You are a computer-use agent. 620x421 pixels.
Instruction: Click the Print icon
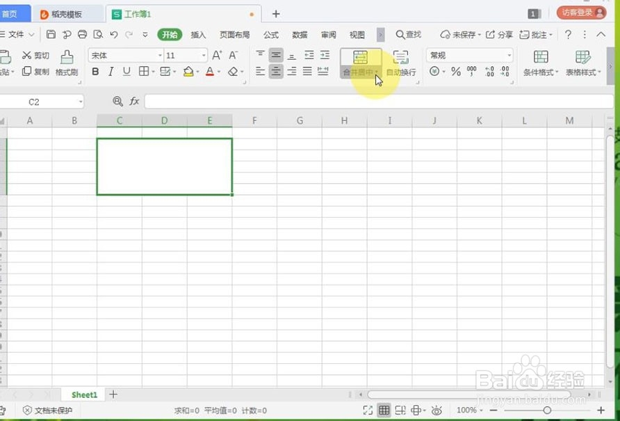[82, 35]
